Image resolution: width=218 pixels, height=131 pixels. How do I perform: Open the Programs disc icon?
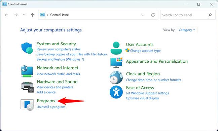27,105
